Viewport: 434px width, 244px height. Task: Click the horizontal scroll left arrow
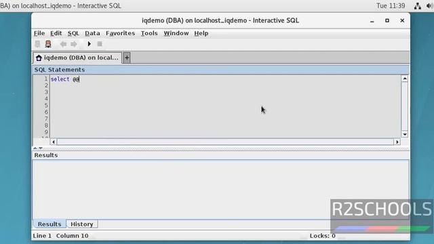(54, 142)
